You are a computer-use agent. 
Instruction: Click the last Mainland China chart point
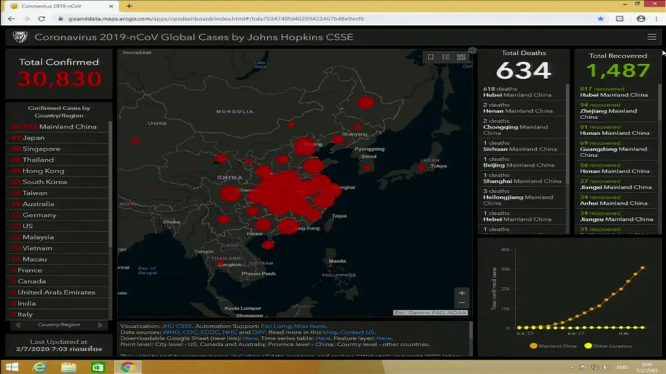point(642,268)
